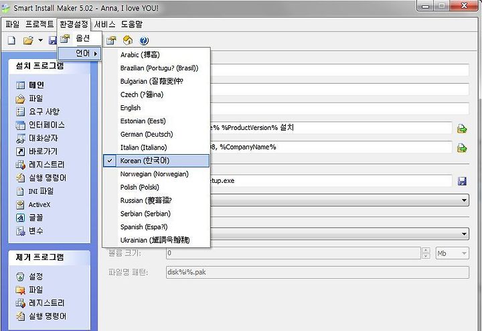This screenshot has height=331, width=482.
Task: Open 설정 under 제거 프로그램
Action: (x=29, y=277)
